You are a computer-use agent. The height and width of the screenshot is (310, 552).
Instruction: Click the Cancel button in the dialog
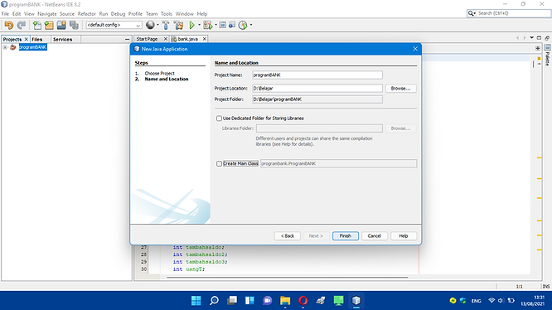[x=375, y=235]
